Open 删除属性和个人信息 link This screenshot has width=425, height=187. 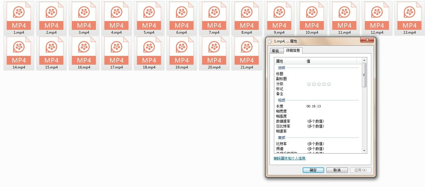coord(289,158)
